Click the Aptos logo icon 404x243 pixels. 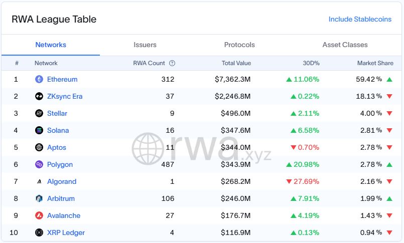(x=39, y=147)
